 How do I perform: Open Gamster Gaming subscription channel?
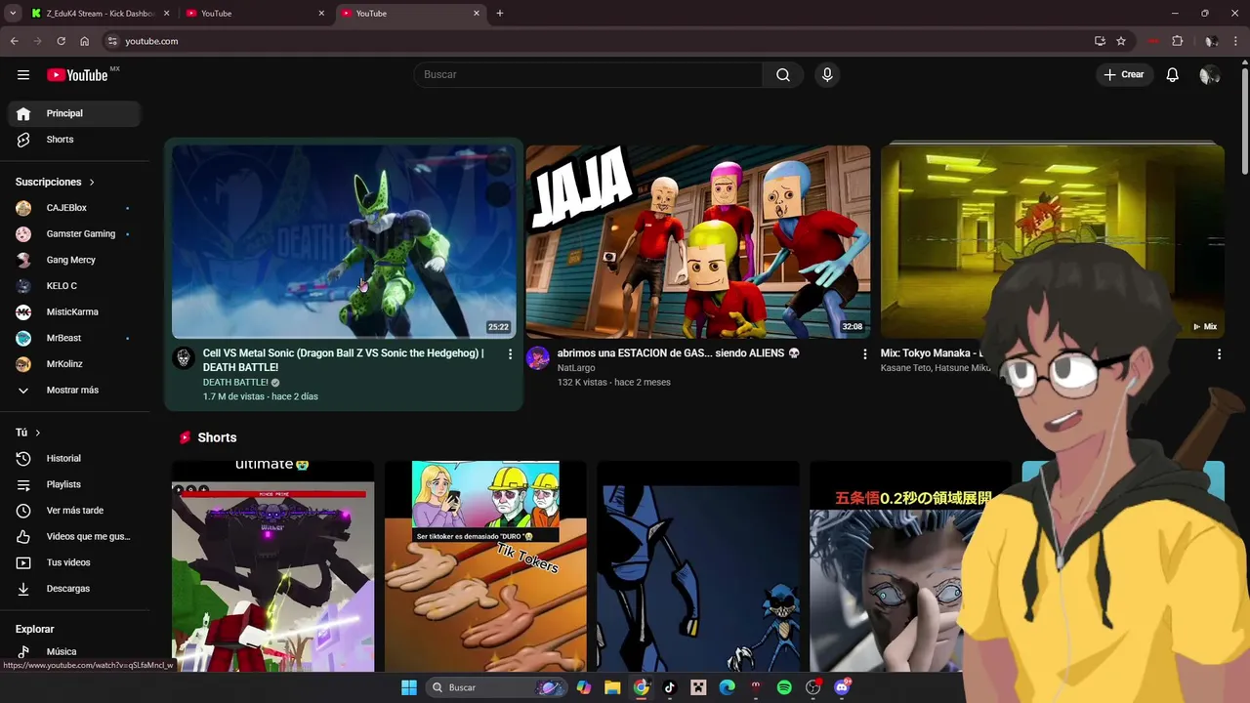point(74,234)
